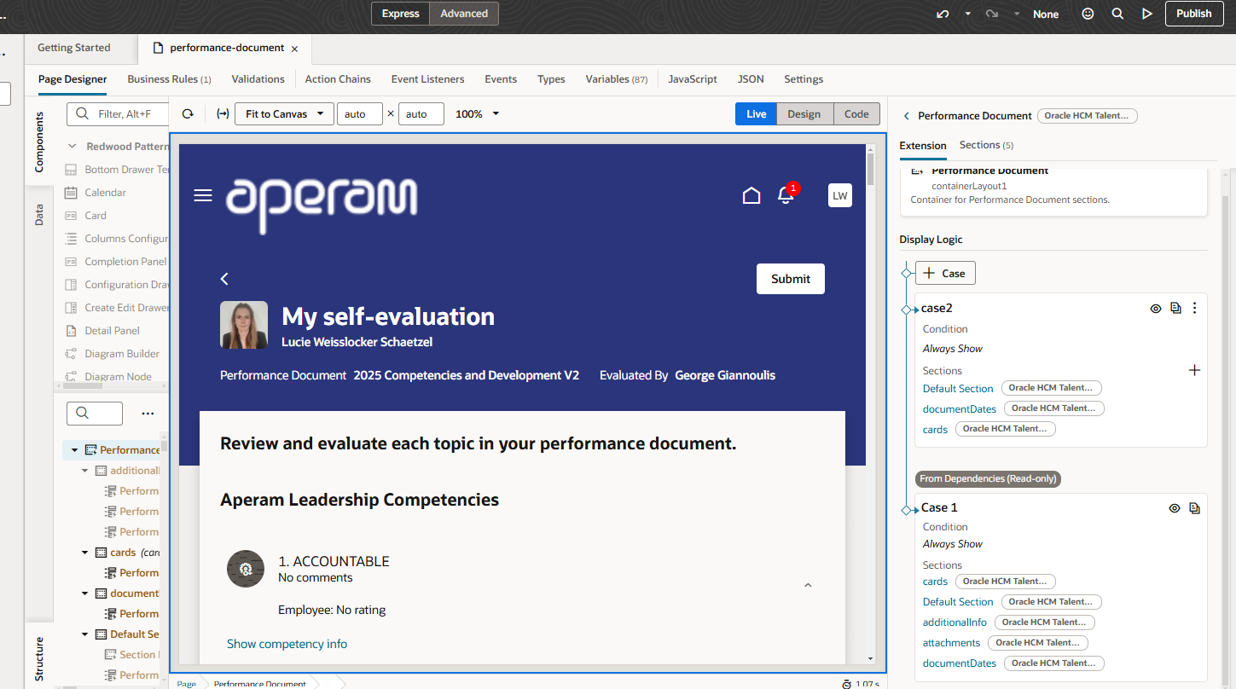Click the Submit button
This screenshot has height=689, width=1236.
click(x=791, y=279)
